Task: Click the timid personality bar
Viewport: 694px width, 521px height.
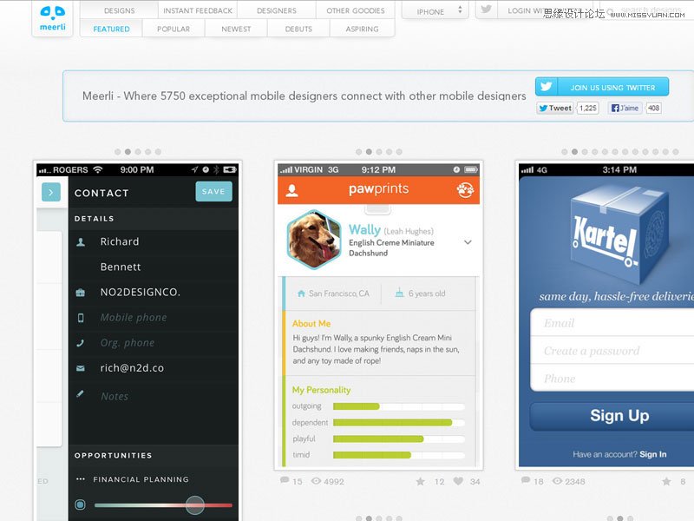Action: pos(399,455)
